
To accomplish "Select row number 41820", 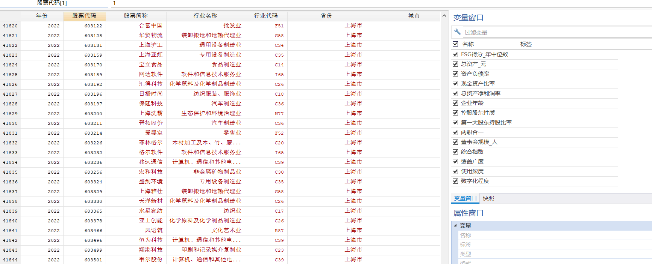I will [10, 26].
